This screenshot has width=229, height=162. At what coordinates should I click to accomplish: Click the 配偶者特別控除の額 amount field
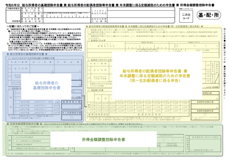pos(205,106)
